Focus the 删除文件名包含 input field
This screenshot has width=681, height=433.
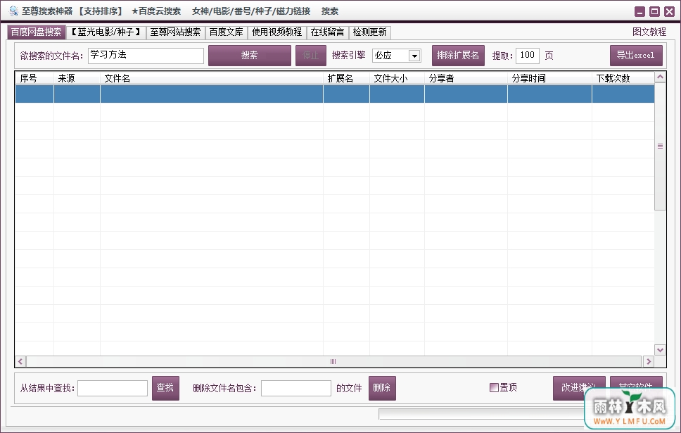(x=295, y=388)
